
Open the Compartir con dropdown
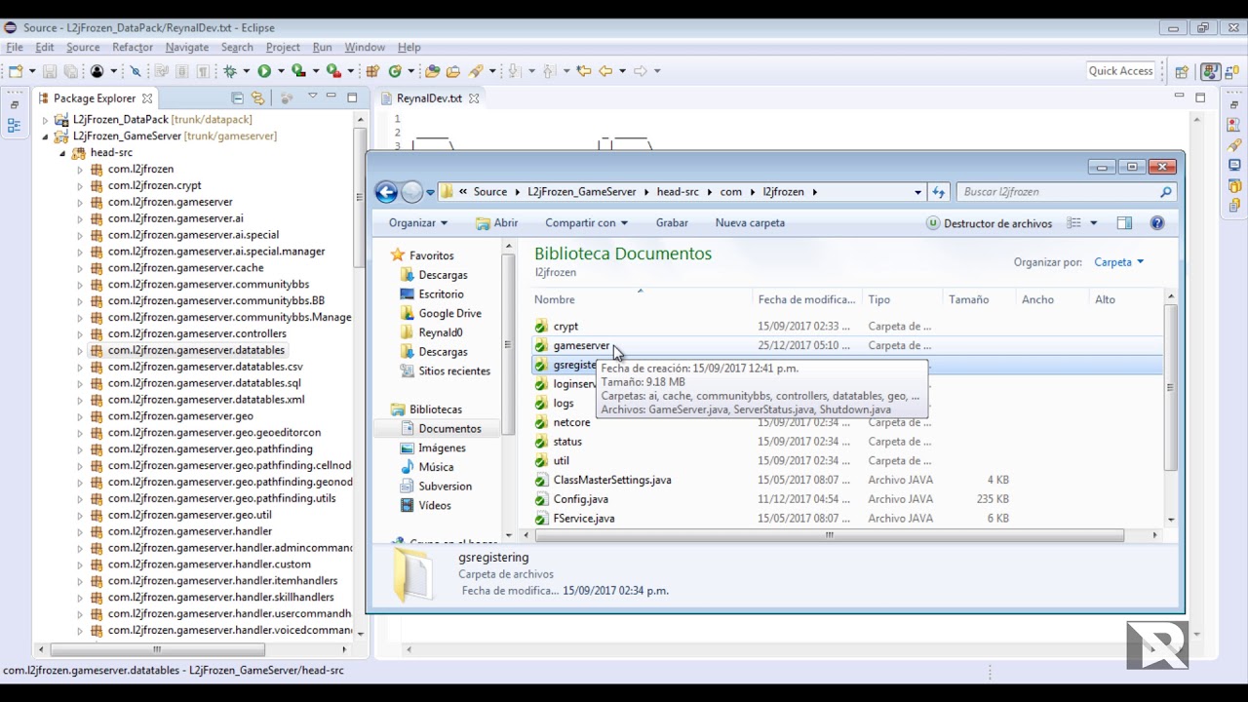pos(586,223)
